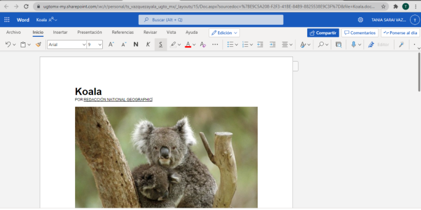The height and width of the screenshot is (210, 421).
Task: Open the paste options dropdown arrow
Action: (29, 45)
